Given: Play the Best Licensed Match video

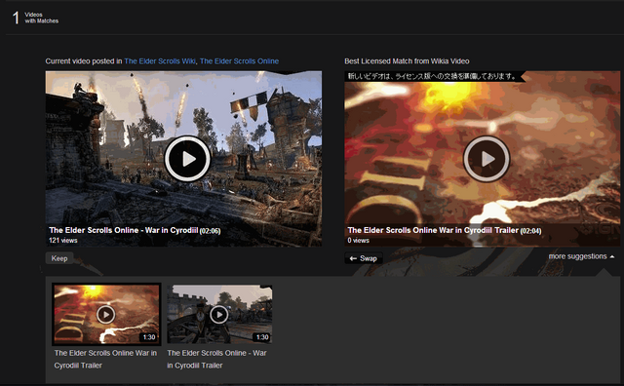Looking at the screenshot, I should 487,159.
